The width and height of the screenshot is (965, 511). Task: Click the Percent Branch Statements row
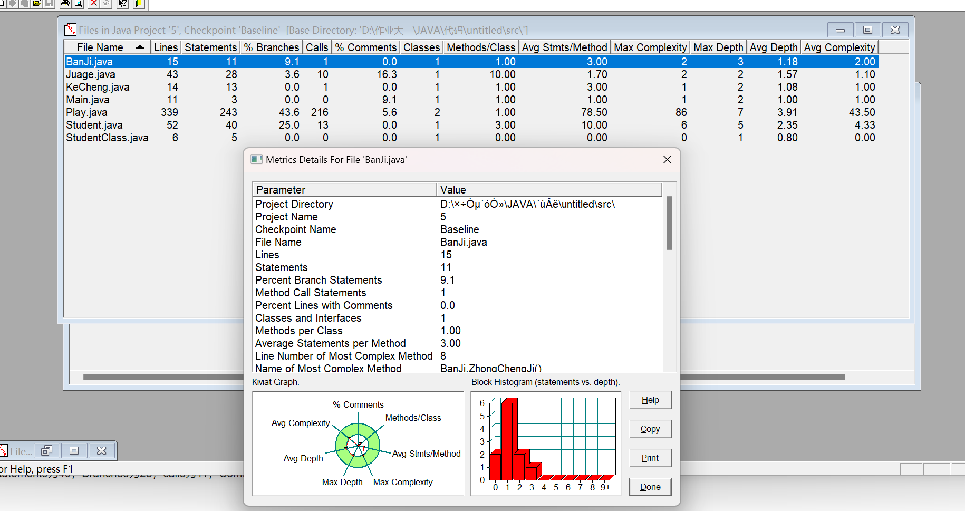coord(458,280)
